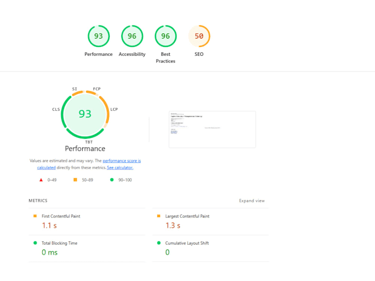The height and width of the screenshot is (281, 375).
Task: Click the Largest Contentful Paint value 1.3 s
Action: click(x=173, y=225)
